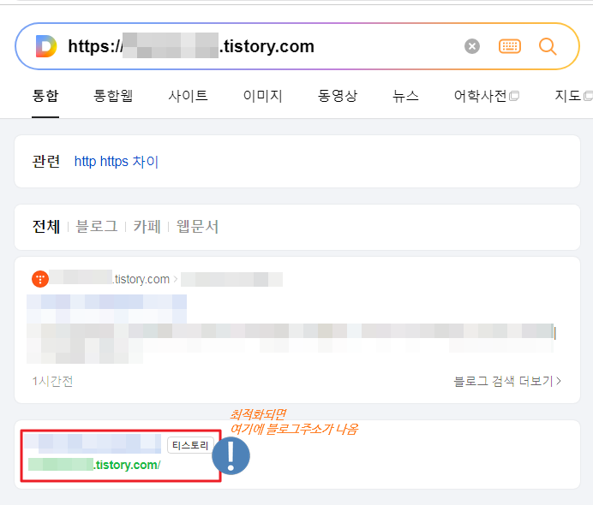Go to the 뉴스 tab
The width and height of the screenshot is (593, 505).
click(x=406, y=96)
